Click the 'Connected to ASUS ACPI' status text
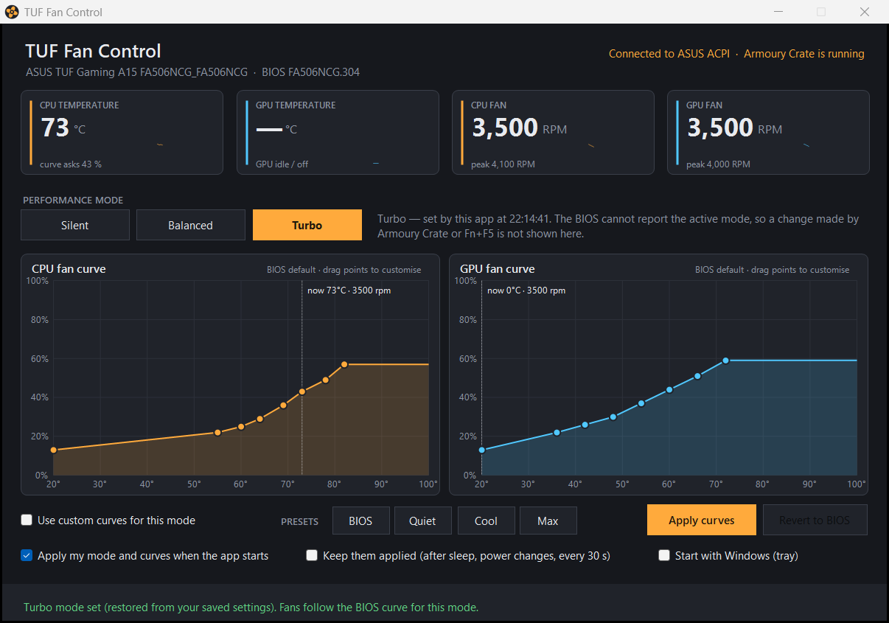Viewport: 889px width, 623px height. pyautogui.click(x=669, y=54)
